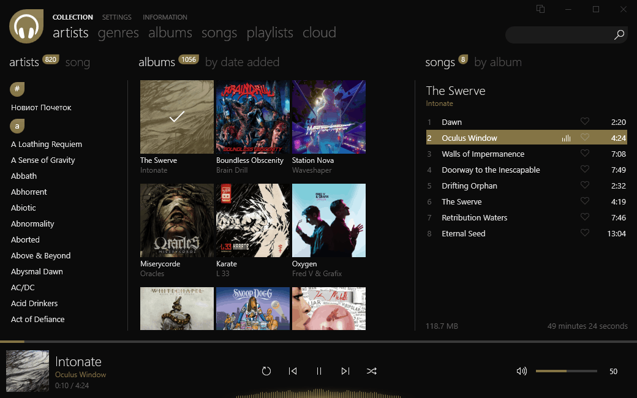
Task: Click the mini player mode icon
Action: [x=540, y=9]
